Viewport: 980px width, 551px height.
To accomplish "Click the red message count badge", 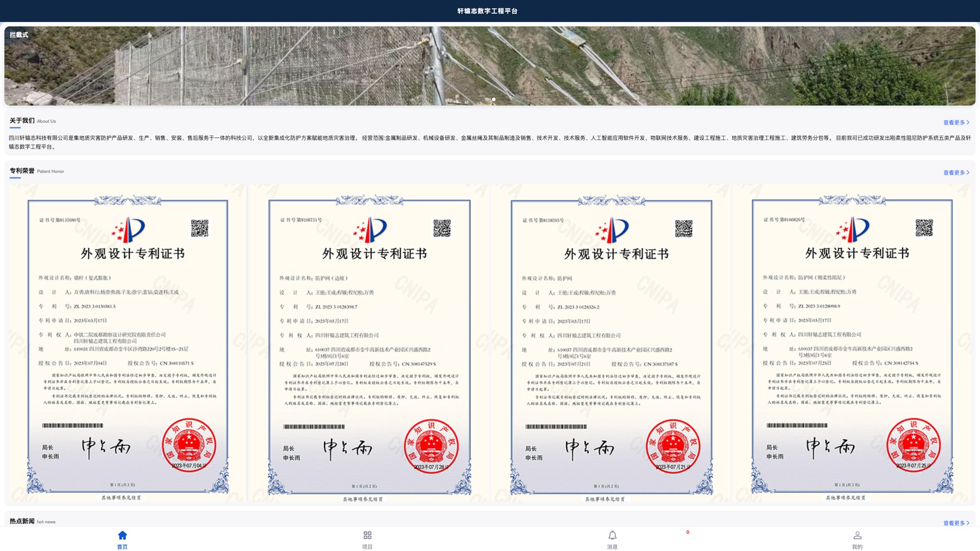I will coord(688,532).
